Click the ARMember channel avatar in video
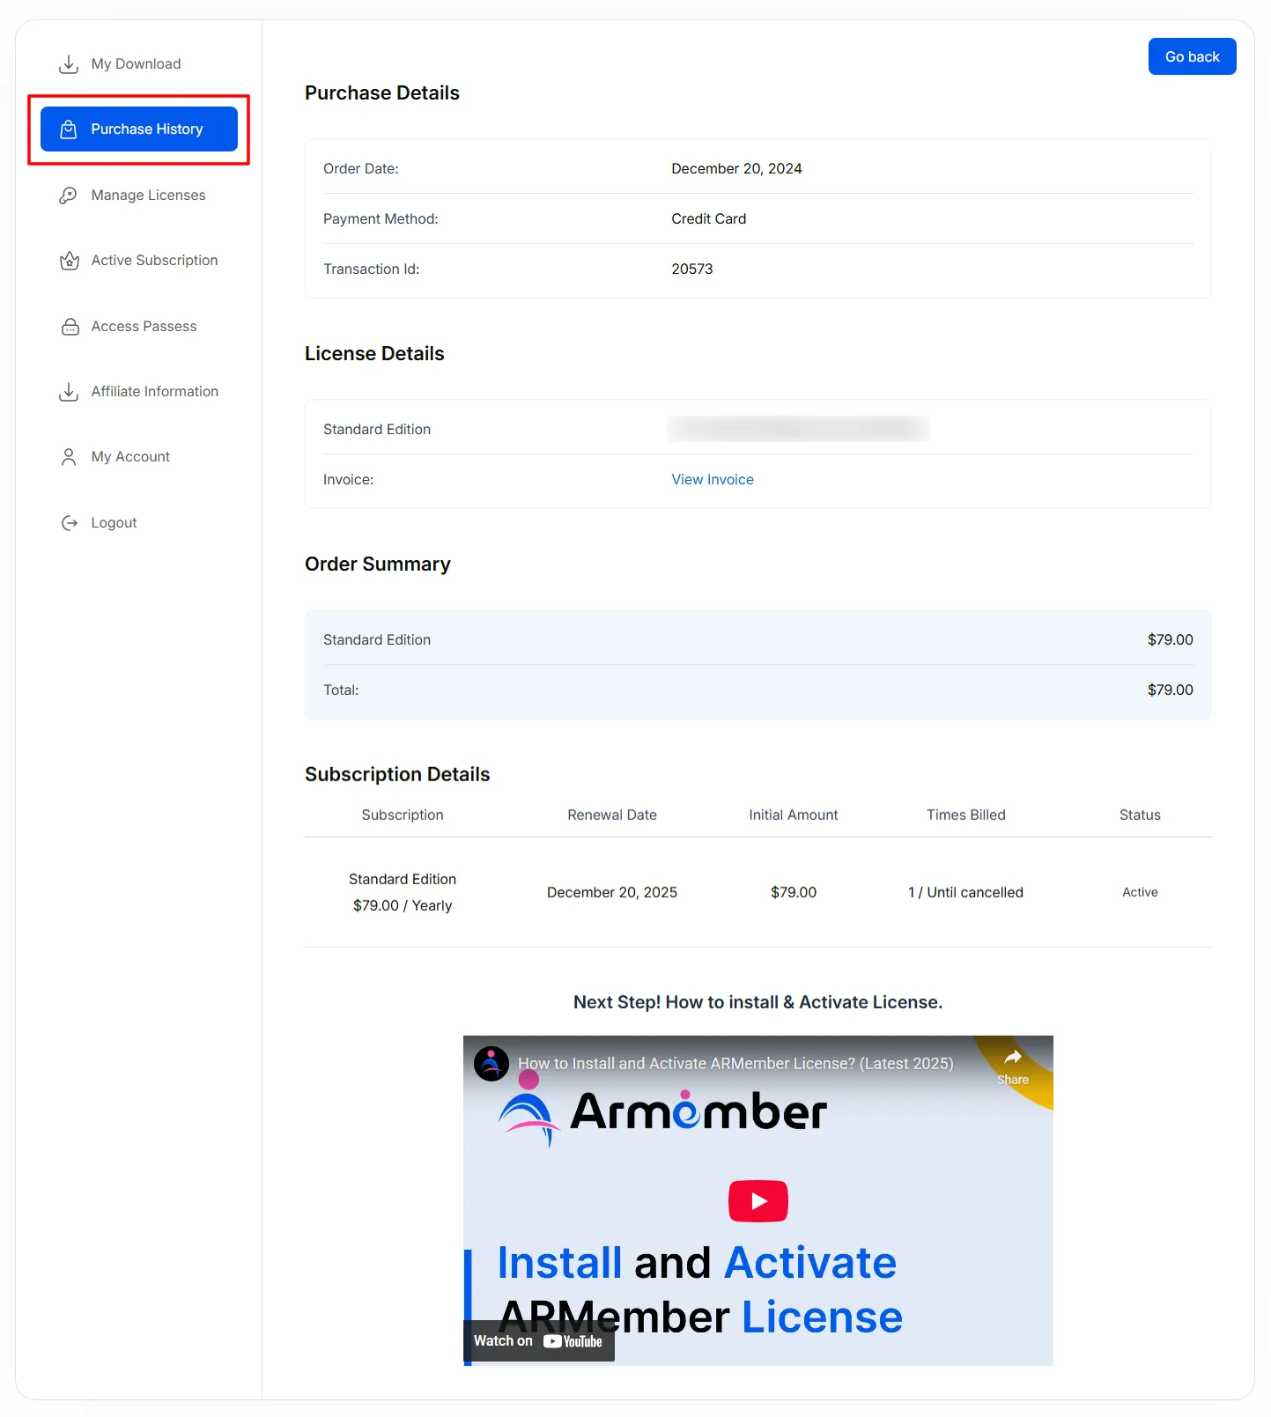This screenshot has height=1417, width=1271. [491, 1063]
